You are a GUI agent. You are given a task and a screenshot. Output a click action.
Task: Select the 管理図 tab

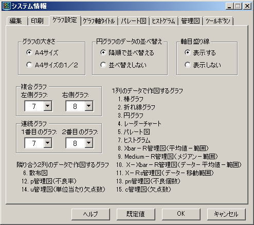pos(190,21)
